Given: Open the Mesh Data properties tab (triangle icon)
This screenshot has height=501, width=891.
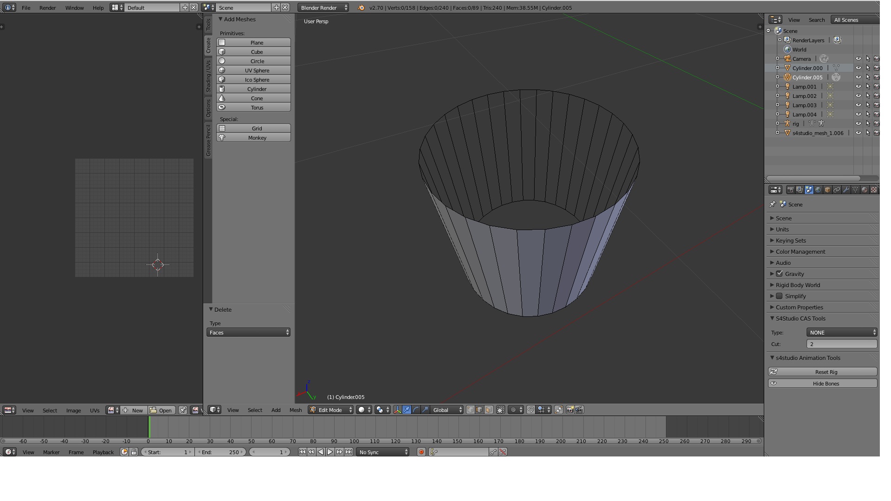Looking at the screenshot, I should point(855,190).
